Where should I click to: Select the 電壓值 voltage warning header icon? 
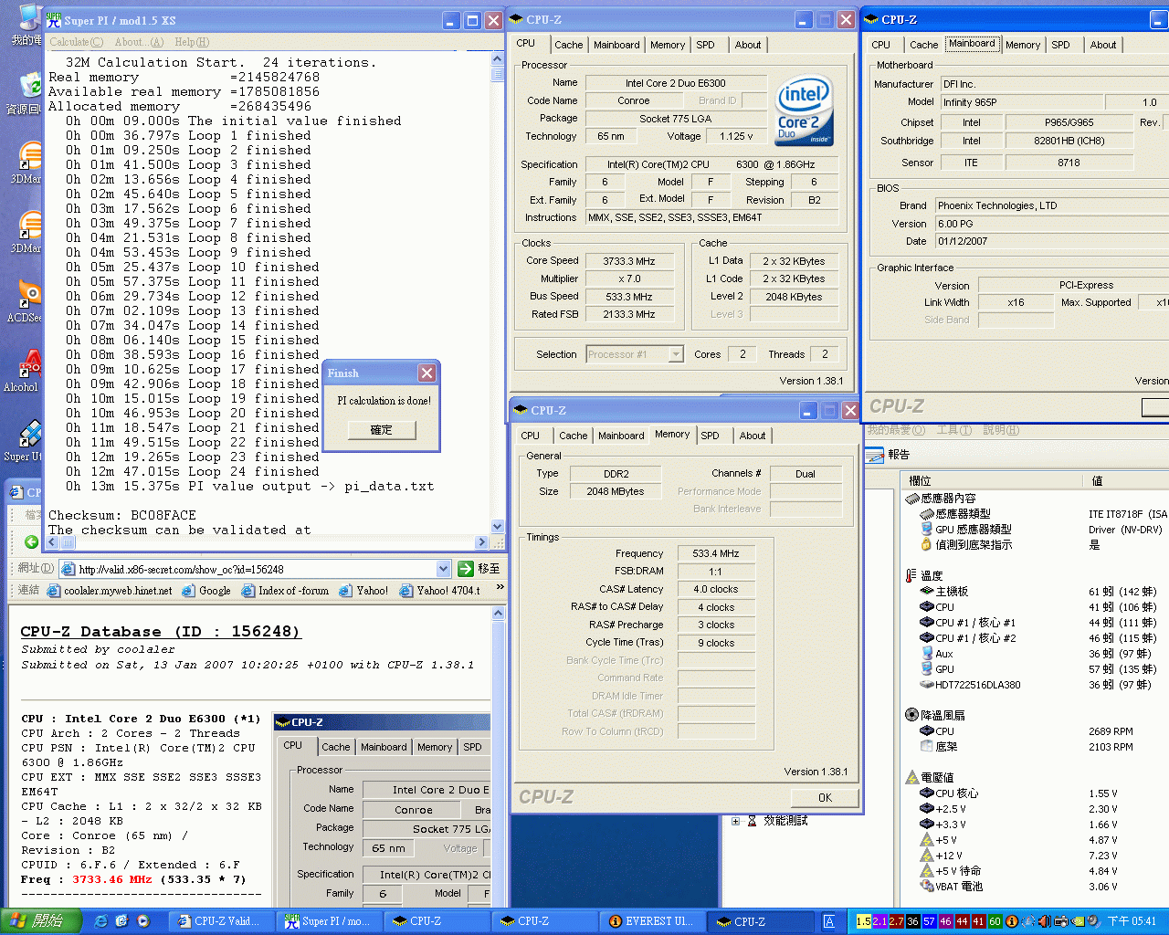pos(911,777)
